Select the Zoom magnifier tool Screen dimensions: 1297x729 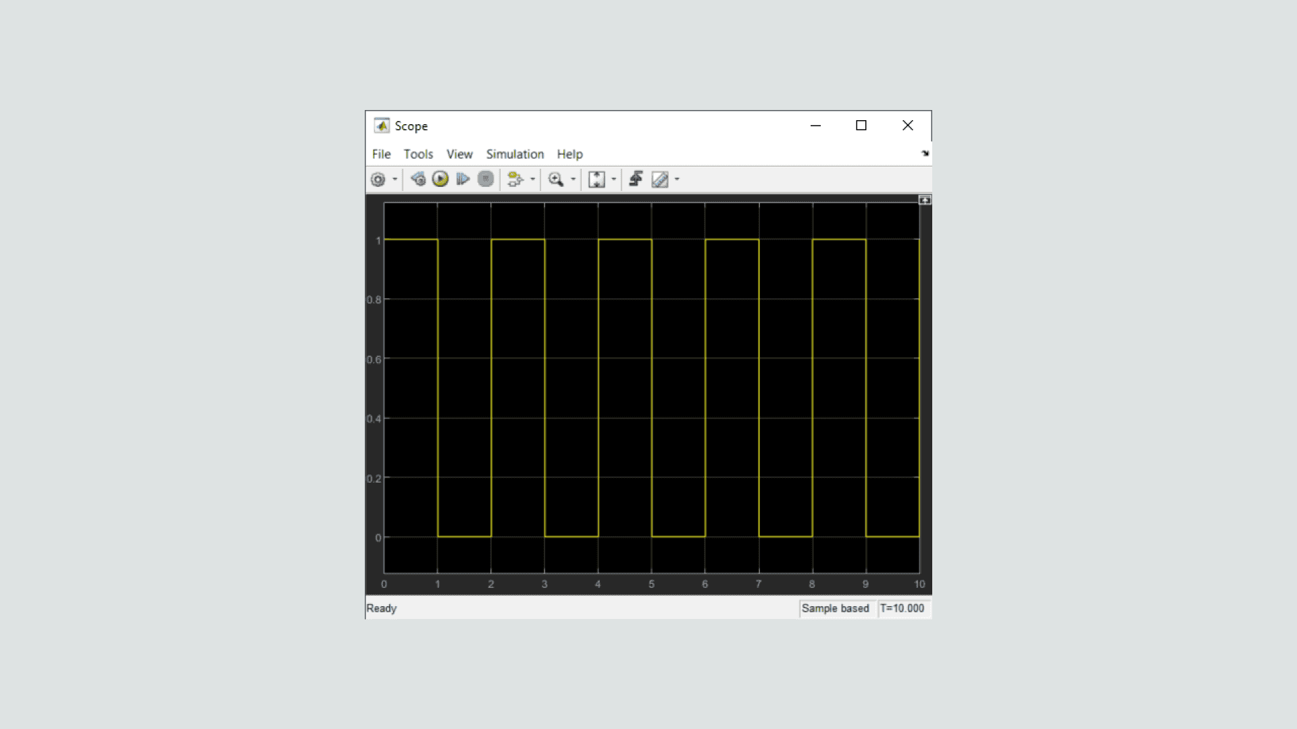pyautogui.click(x=555, y=179)
